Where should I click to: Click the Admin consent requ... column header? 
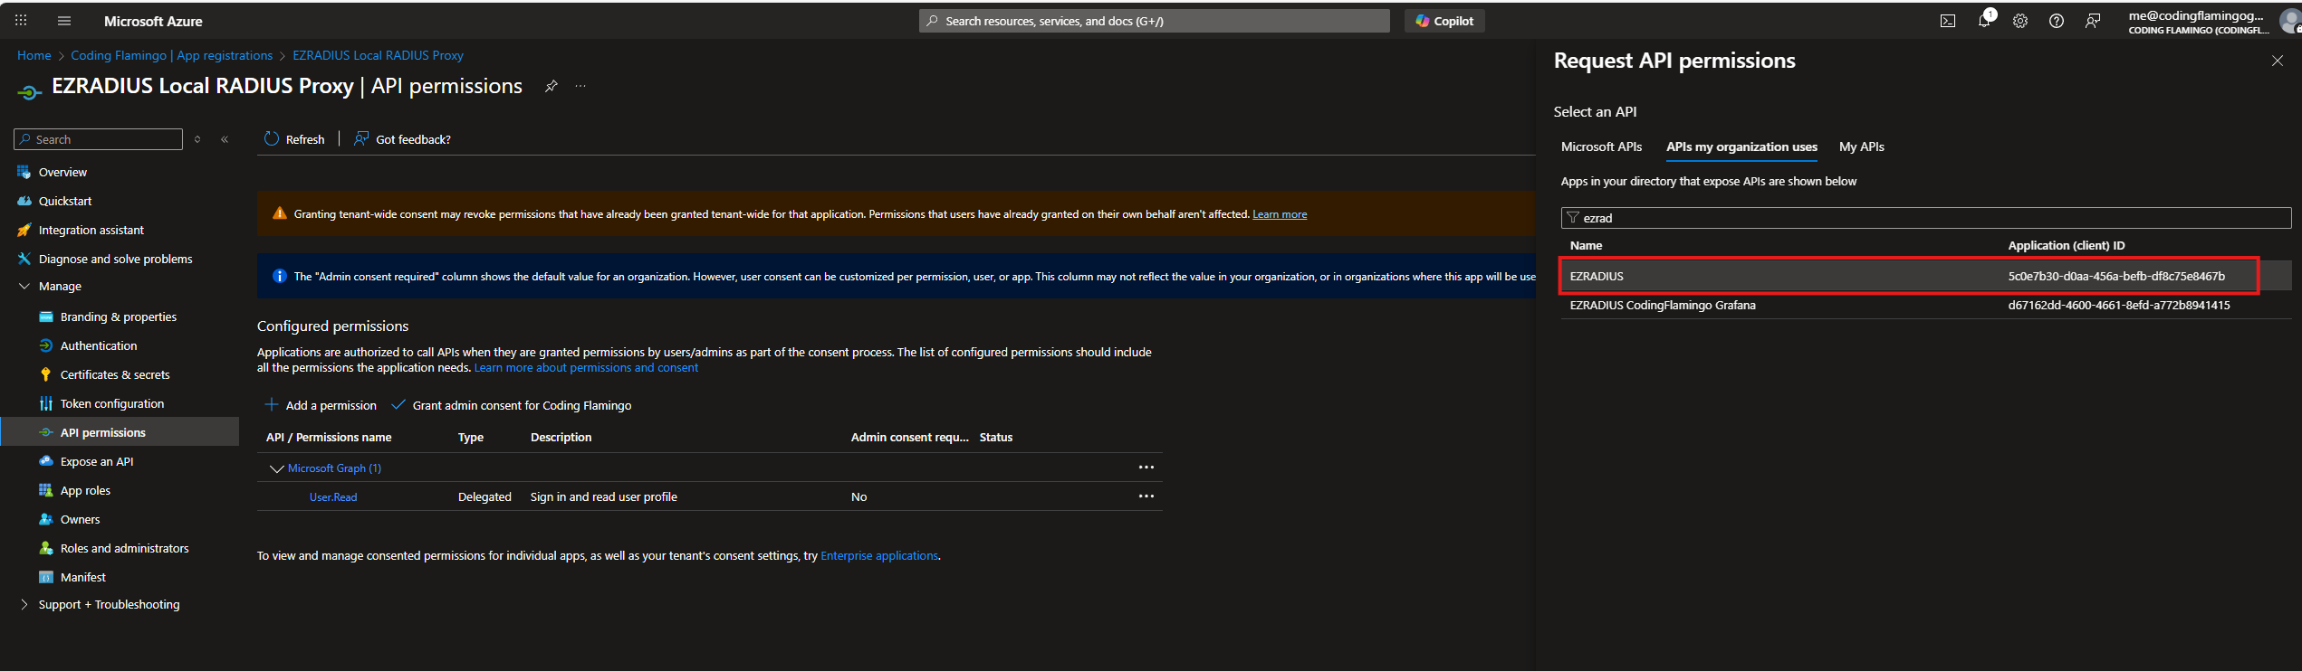pyautogui.click(x=909, y=437)
